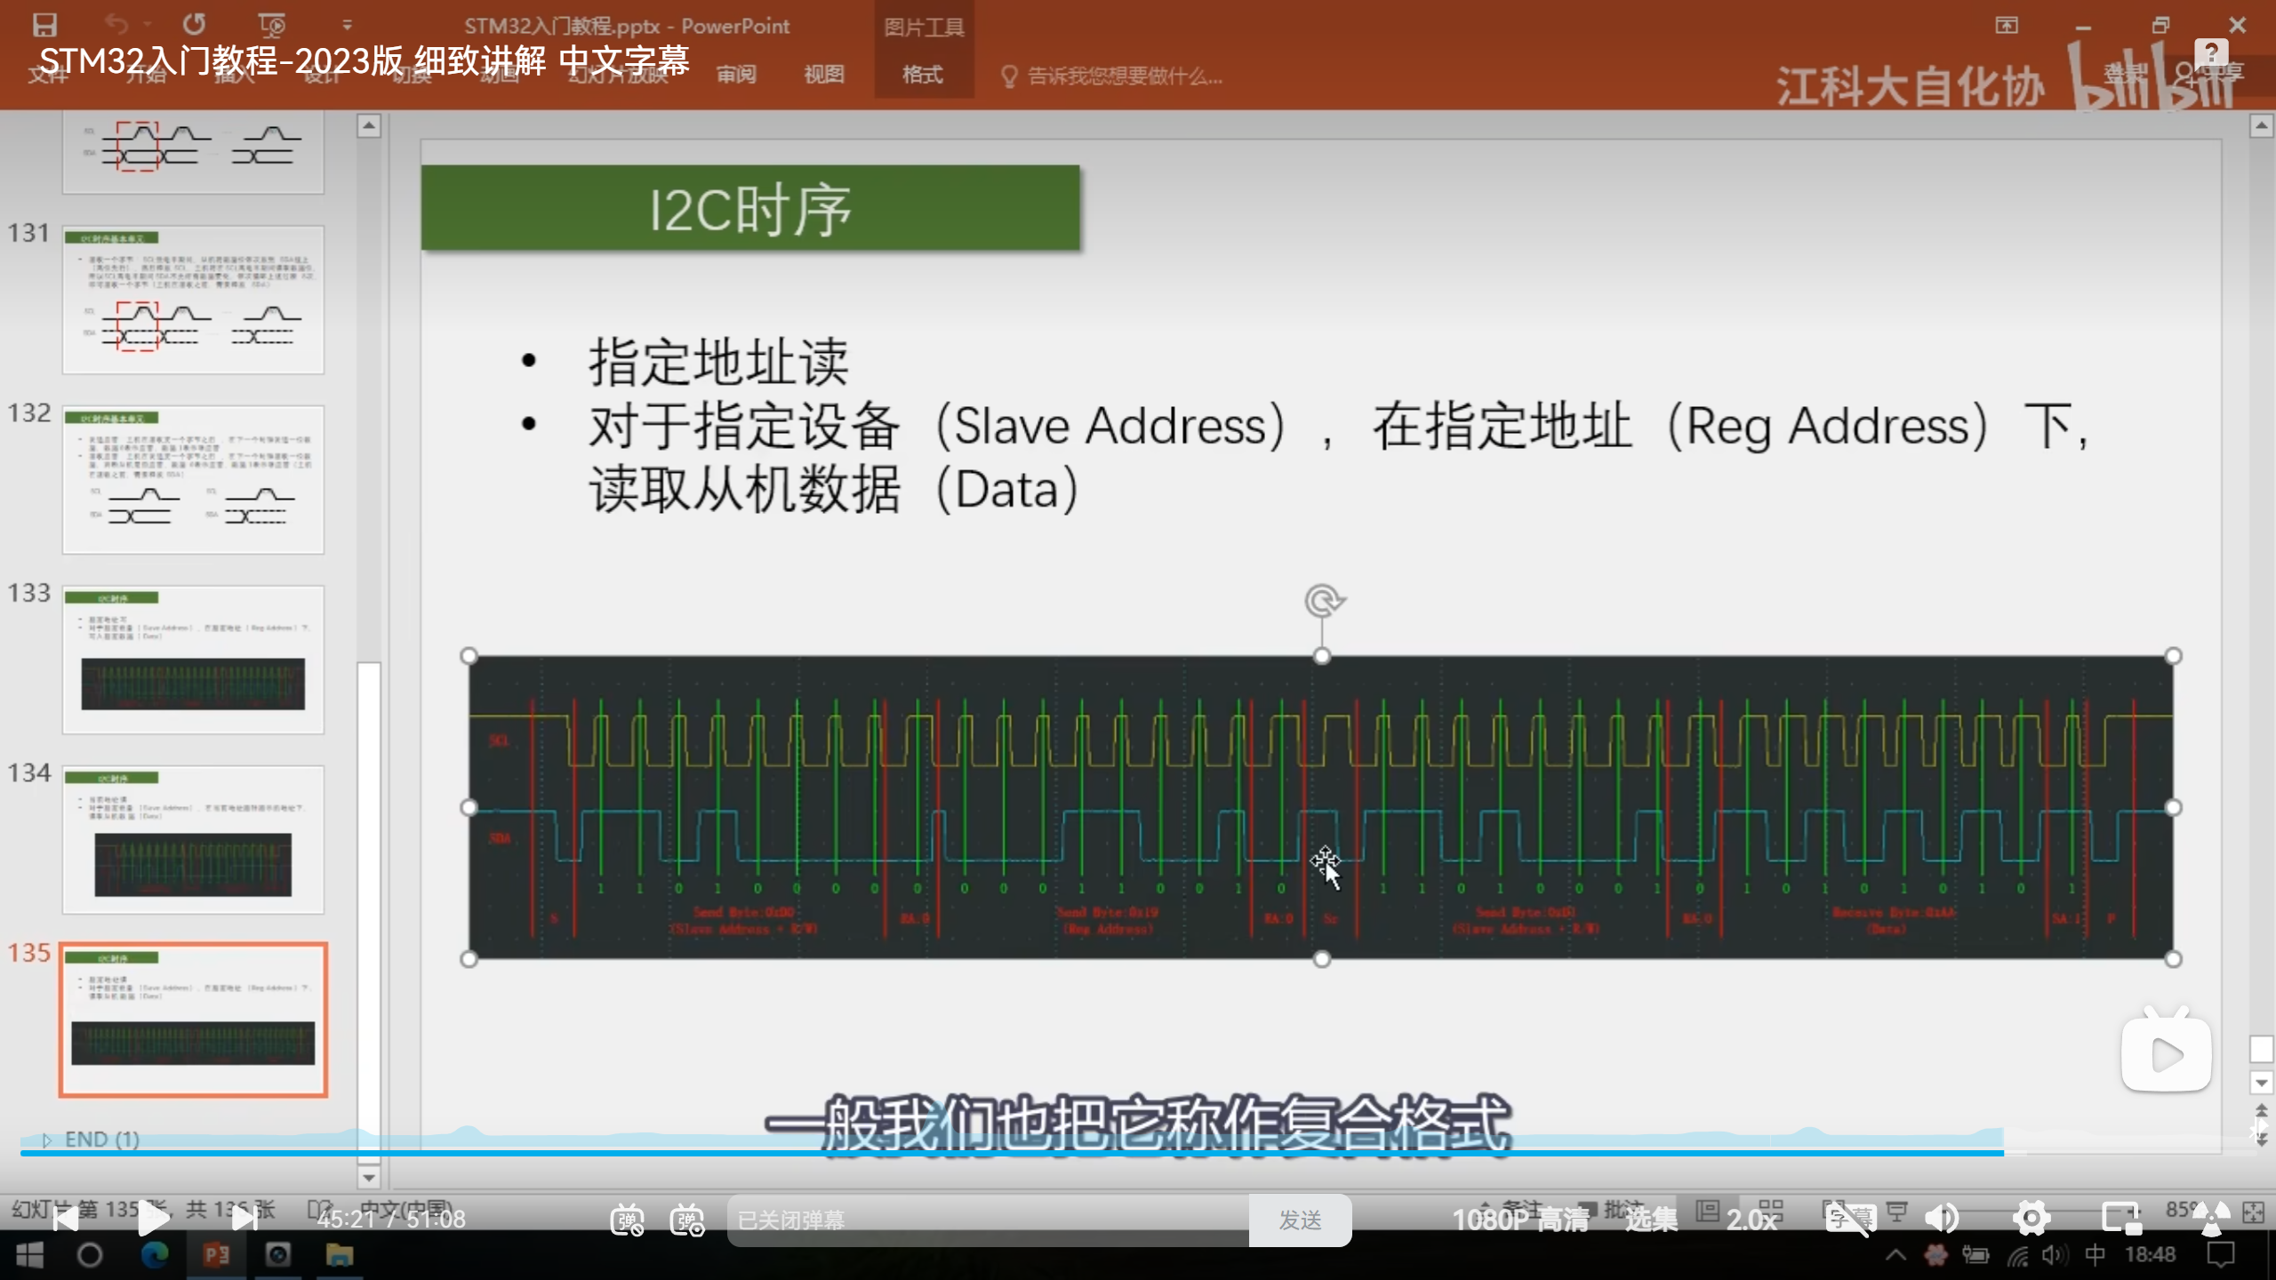2276x1280 pixels.
Task: Play the video
Action: point(153,1219)
